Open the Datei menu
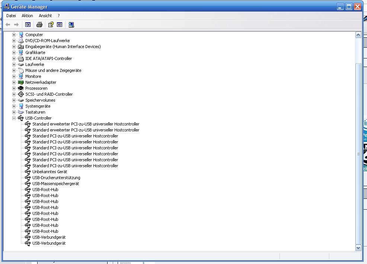367x264 pixels. [11, 16]
